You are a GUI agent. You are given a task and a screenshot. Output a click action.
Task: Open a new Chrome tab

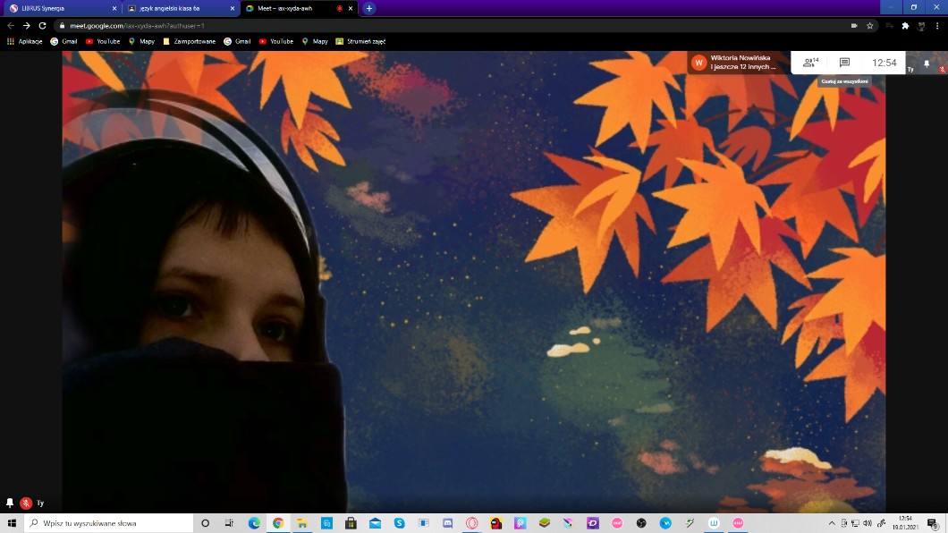(368, 8)
